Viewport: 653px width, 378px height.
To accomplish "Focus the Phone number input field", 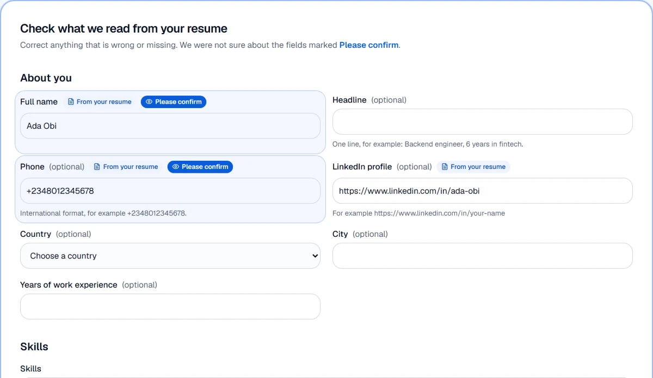I will pos(170,191).
